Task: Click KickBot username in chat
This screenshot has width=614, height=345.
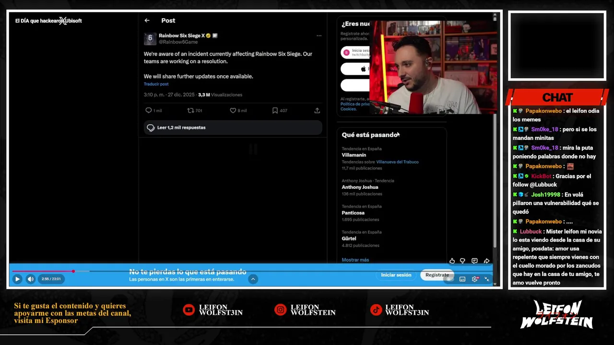Action: click(x=541, y=176)
